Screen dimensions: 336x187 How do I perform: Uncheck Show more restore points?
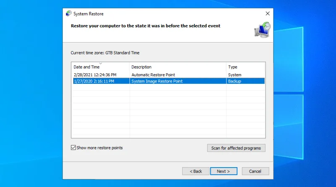[73, 148]
